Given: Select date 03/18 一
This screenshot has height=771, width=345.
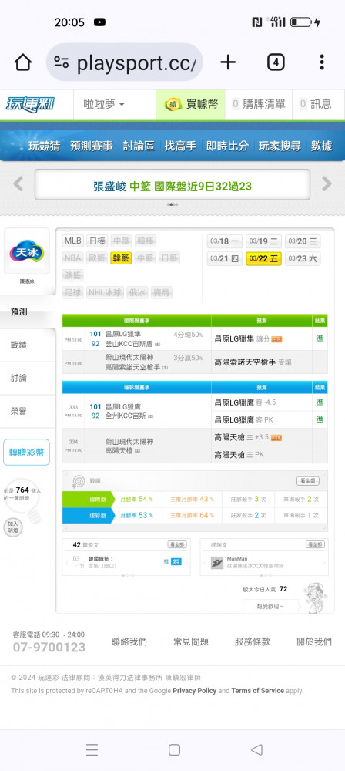Looking at the screenshot, I should coord(225,241).
